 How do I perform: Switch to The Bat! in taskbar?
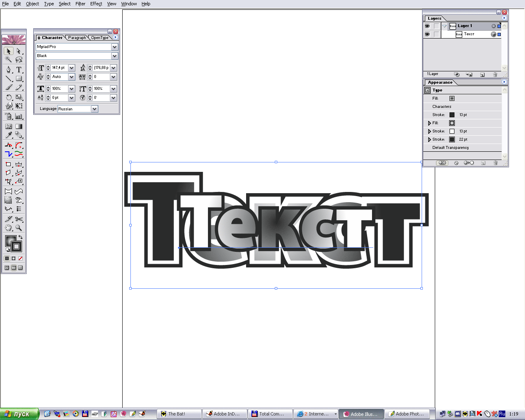pos(179,414)
